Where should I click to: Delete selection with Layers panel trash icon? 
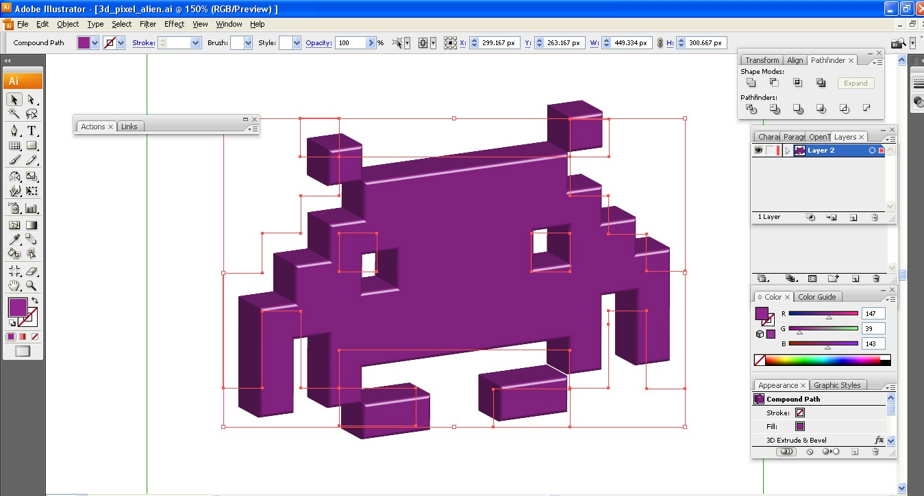875,218
